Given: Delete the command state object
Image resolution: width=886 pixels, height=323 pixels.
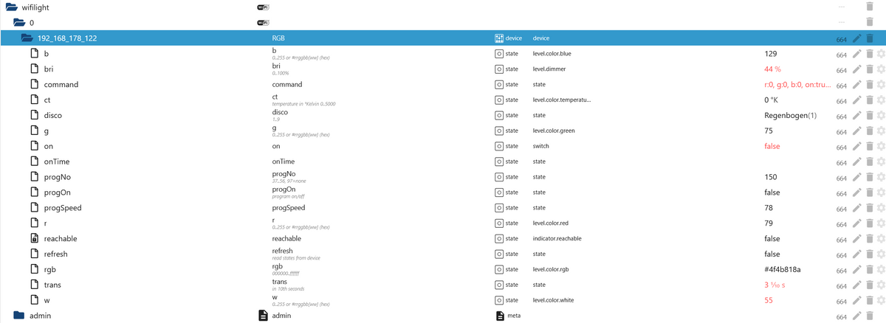Looking at the screenshot, I should click(x=869, y=85).
